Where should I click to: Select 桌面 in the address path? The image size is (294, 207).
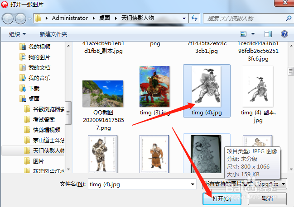point(105,18)
